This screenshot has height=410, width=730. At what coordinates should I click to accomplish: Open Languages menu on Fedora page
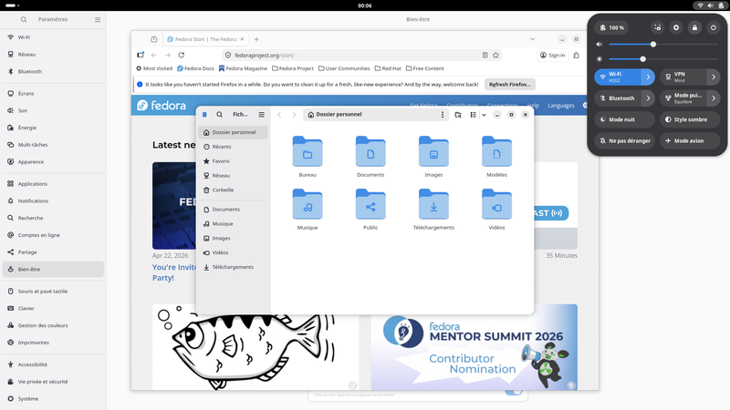561,106
